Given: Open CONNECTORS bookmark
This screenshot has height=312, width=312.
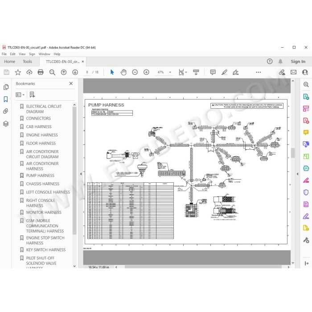Looking at the screenshot, I should 38,119.
